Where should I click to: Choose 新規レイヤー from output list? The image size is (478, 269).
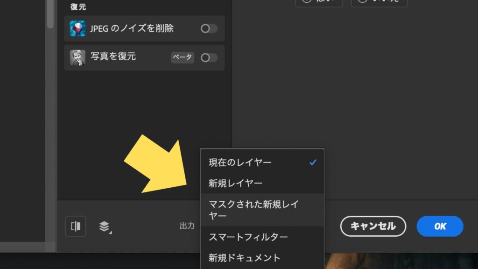point(235,183)
